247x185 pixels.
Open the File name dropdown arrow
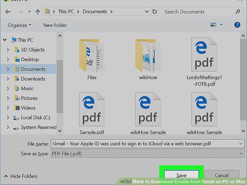pyautogui.click(x=241, y=144)
